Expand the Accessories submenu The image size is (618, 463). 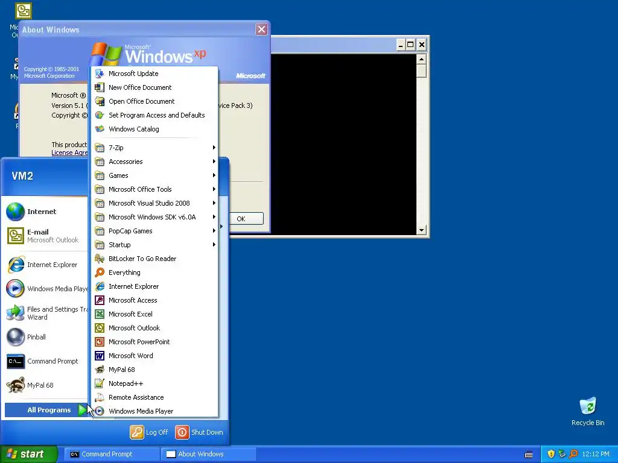coord(155,162)
